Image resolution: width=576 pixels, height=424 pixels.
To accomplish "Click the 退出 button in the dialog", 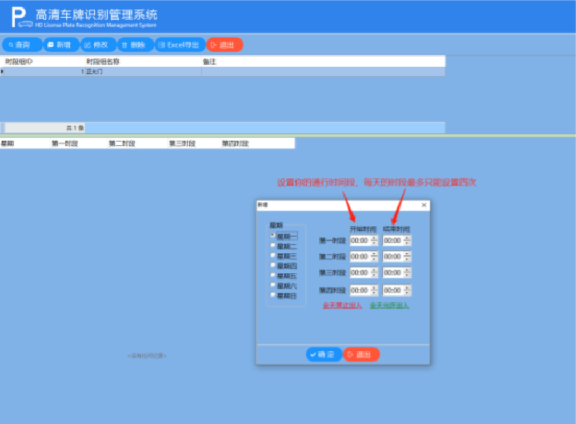I will tap(361, 355).
